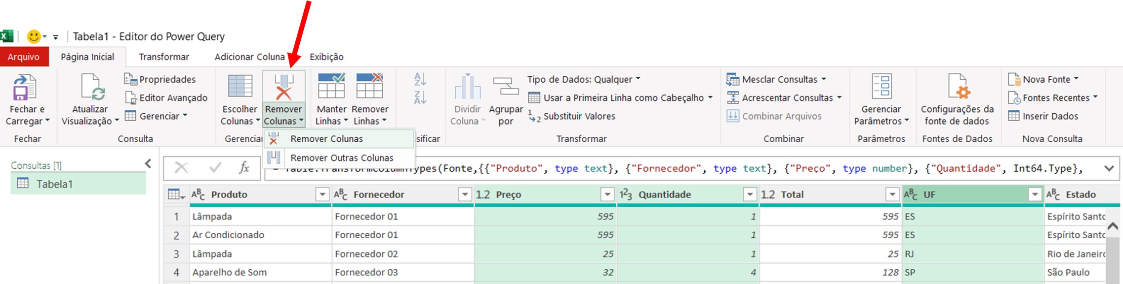Open the Arquivo tab
Screen dimensions: 1123x284
coord(24,57)
